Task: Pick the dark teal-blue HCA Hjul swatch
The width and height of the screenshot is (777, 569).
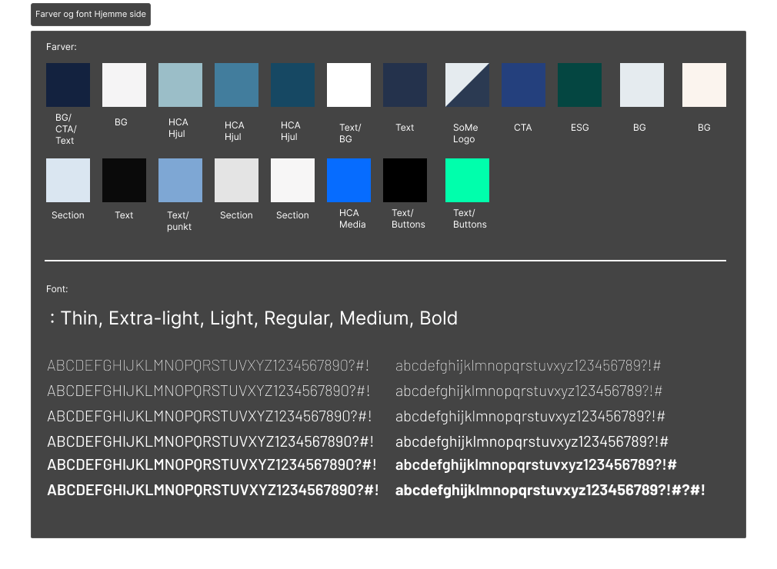Action: click(x=292, y=85)
